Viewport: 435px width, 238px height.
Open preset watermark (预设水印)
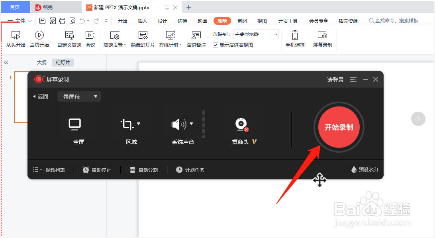(x=364, y=170)
